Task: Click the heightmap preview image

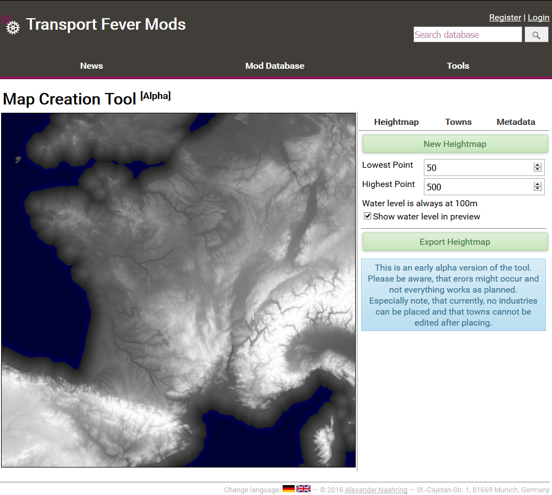Action: tap(179, 290)
